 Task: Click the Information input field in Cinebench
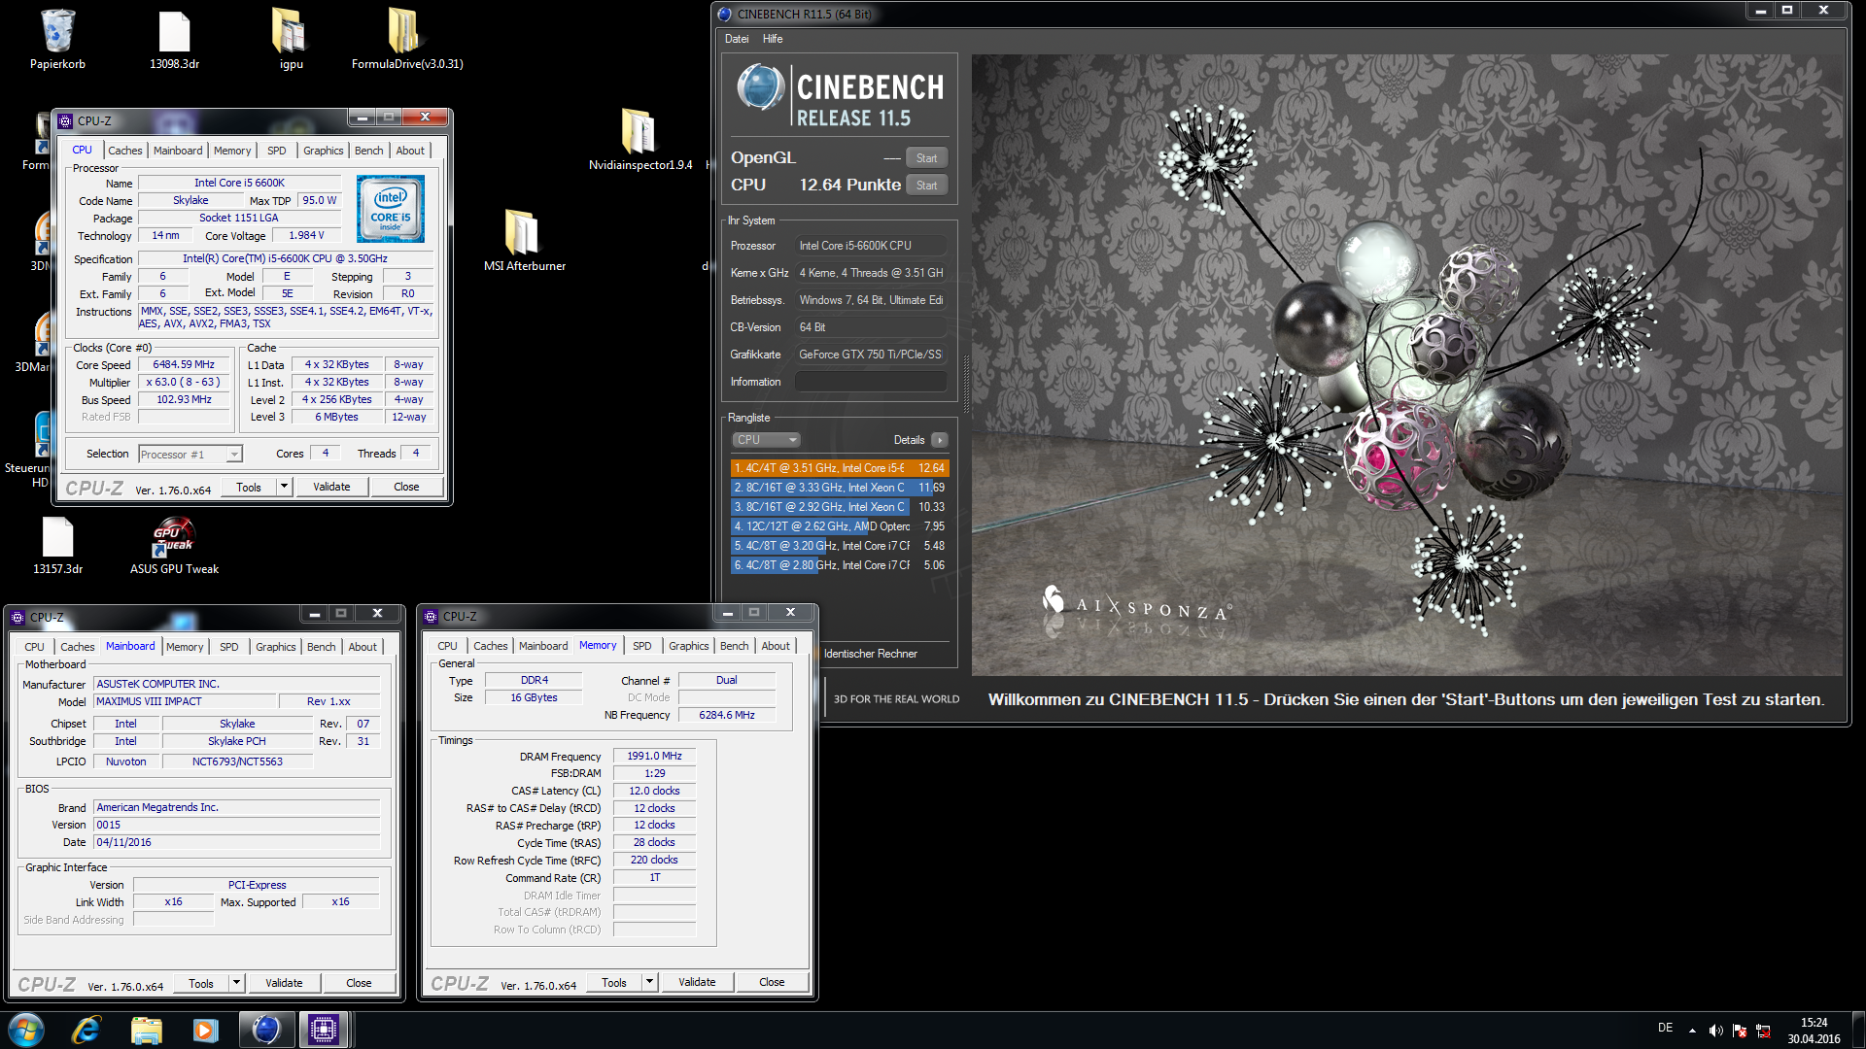[871, 382]
